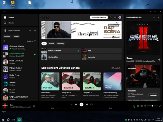163x122 pixels.
Task: Click Zobrazit vše link
Action: pyautogui.click(x=116, y=68)
